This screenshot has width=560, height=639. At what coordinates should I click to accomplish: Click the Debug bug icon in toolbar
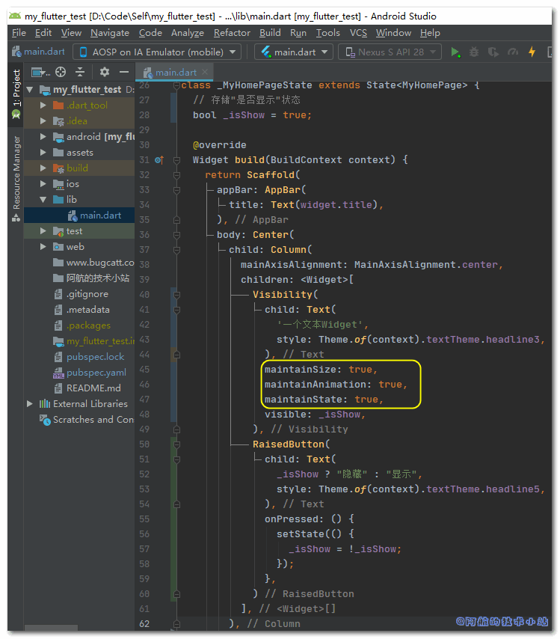click(x=474, y=52)
